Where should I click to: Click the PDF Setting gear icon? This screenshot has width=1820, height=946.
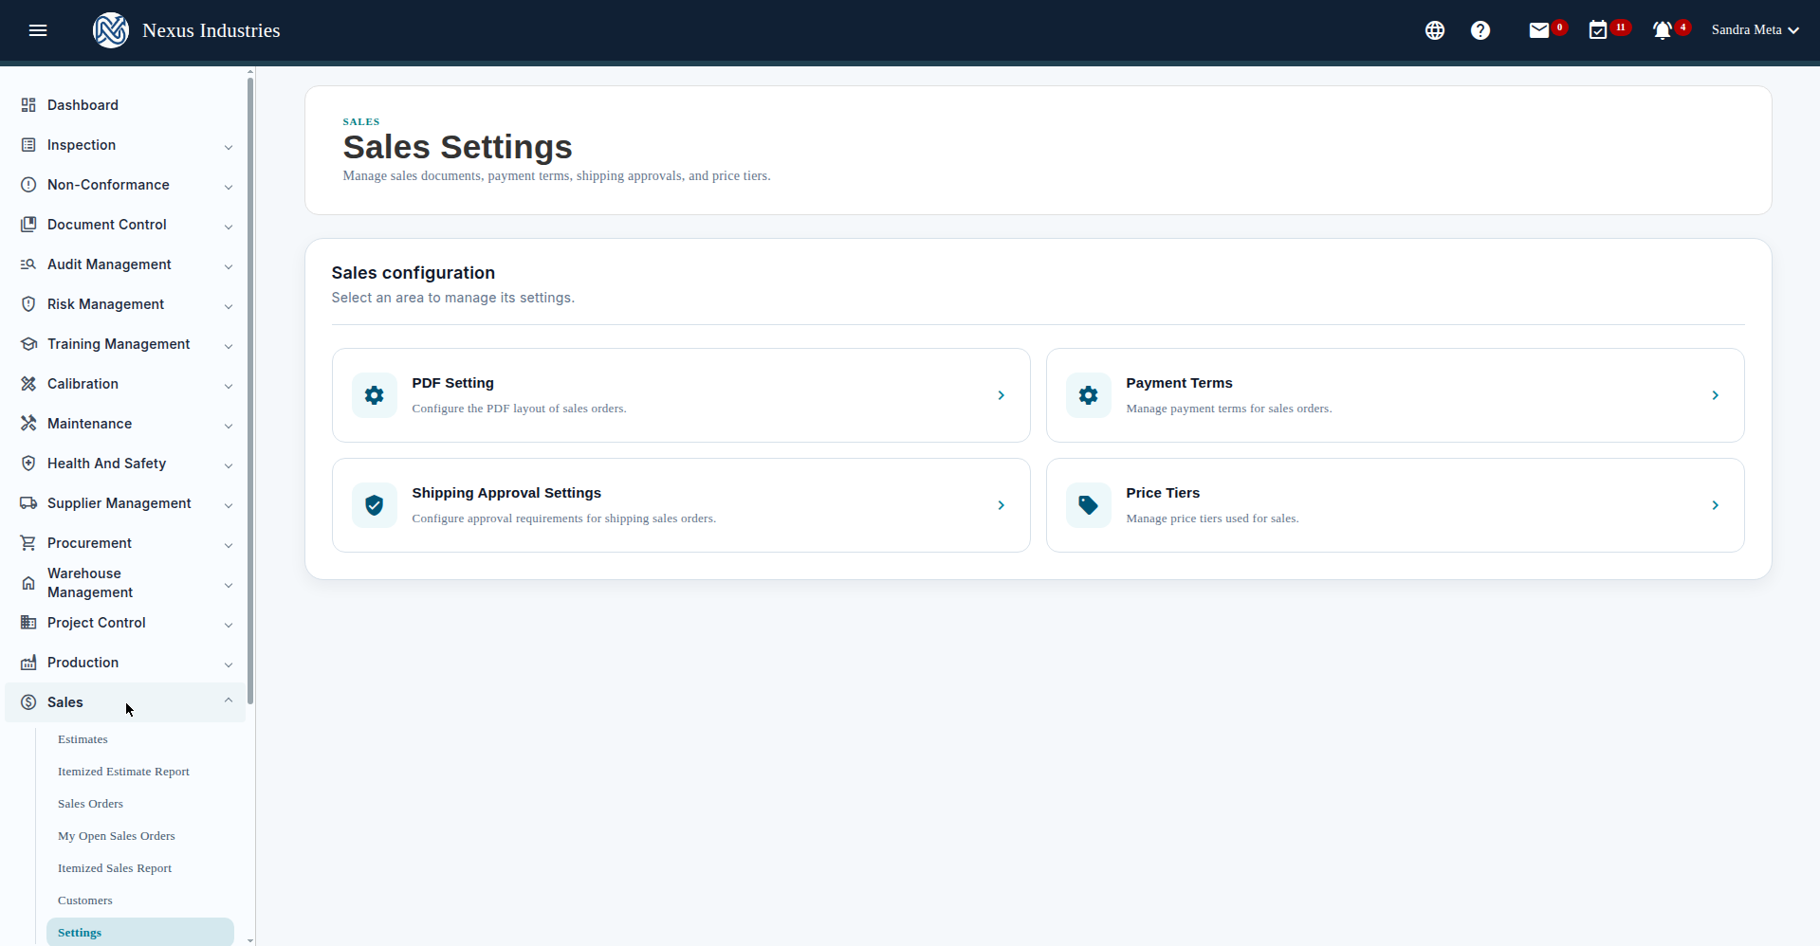click(375, 395)
